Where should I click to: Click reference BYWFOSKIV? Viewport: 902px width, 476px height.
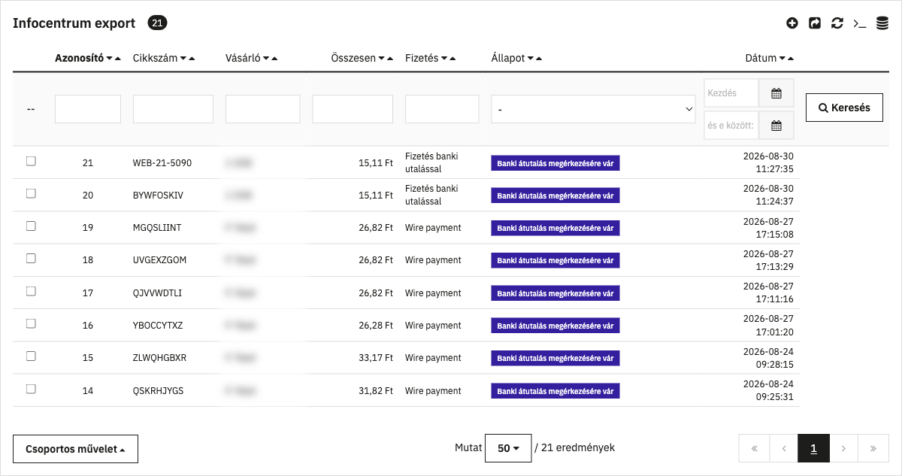click(x=158, y=195)
